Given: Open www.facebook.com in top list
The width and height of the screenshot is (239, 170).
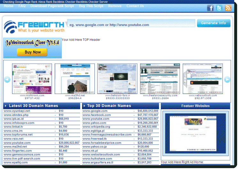Looking at the screenshot, I should (96, 115).
